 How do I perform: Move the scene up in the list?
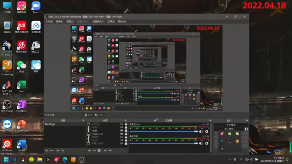point(58,151)
